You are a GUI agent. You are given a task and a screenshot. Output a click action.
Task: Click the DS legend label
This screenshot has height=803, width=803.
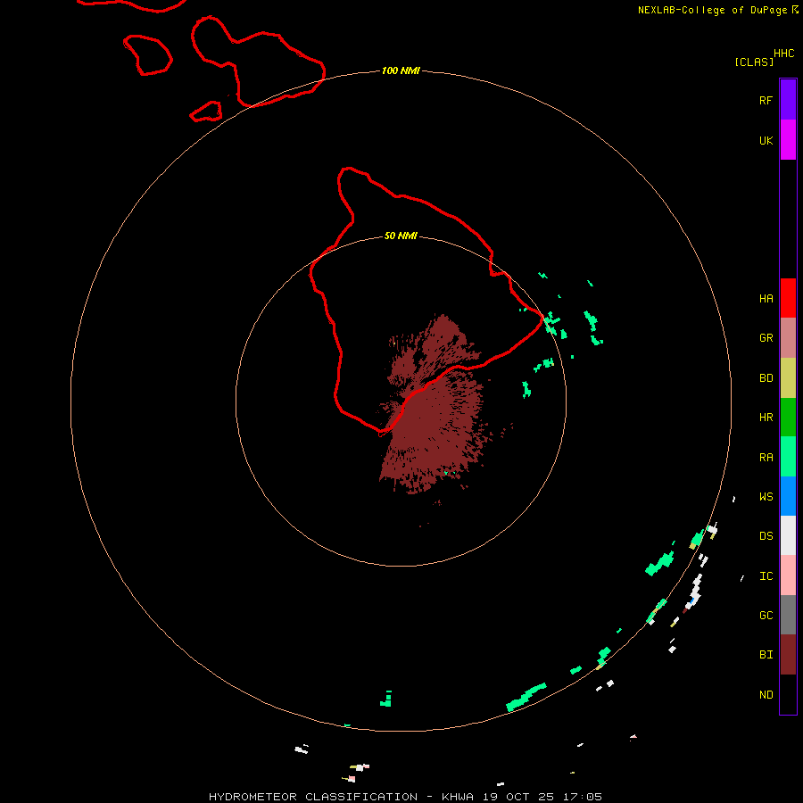766,535
